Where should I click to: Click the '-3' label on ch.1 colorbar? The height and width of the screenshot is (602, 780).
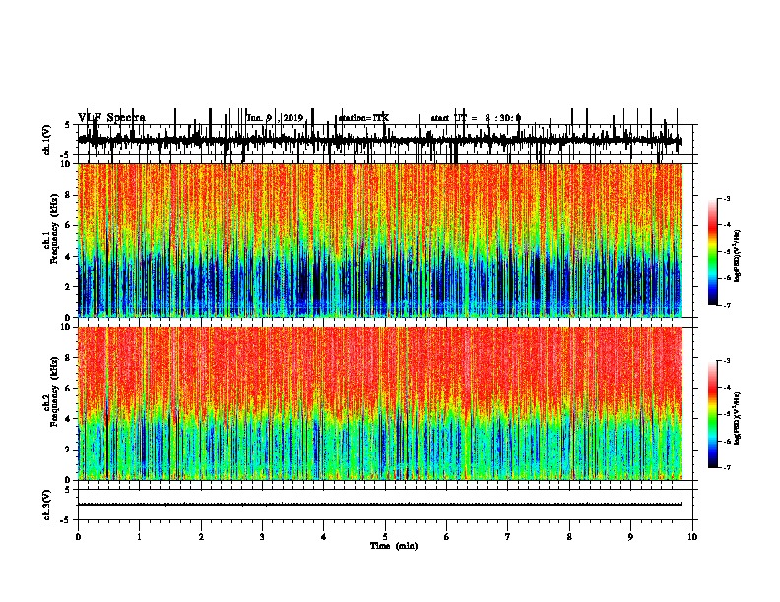(x=726, y=199)
